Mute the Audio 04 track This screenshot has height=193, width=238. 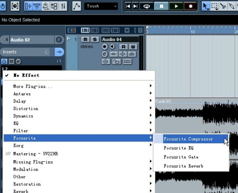pos(85,40)
